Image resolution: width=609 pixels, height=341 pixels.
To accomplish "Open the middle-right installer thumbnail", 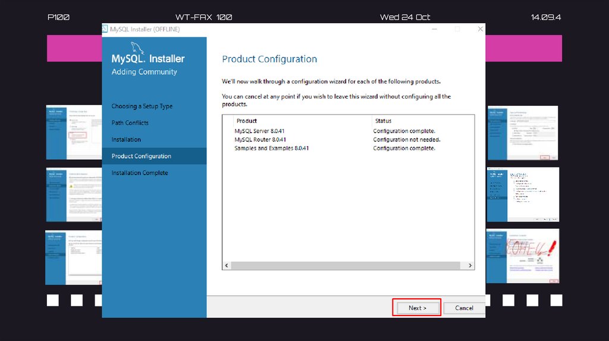I will click(x=523, y=195).
